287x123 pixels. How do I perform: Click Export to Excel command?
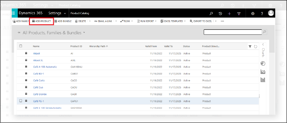tap(201, 21)
